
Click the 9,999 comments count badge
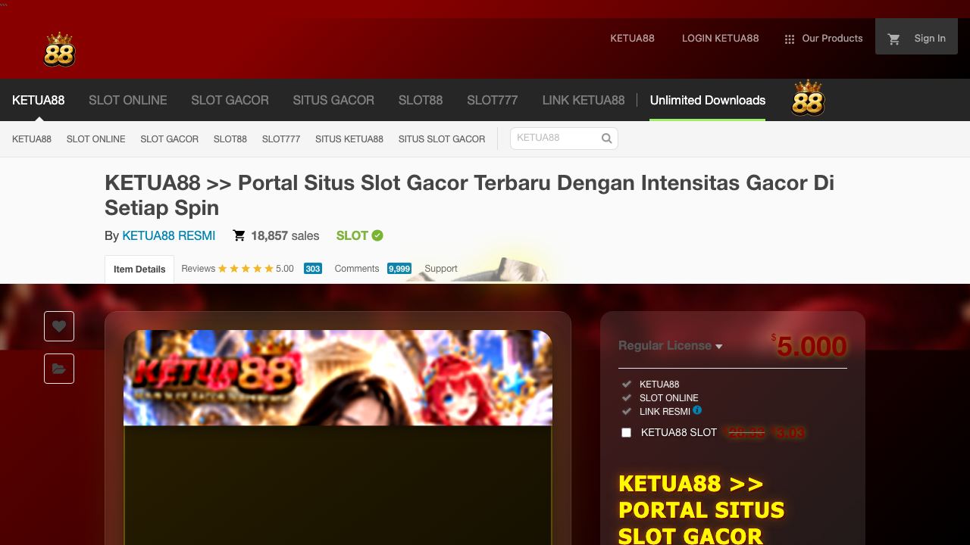(399, 269)
